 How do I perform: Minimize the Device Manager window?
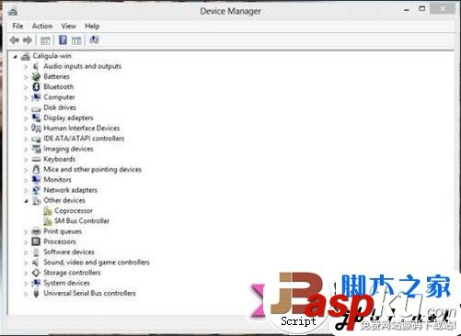pyautogui.click(x=407, y=10)
